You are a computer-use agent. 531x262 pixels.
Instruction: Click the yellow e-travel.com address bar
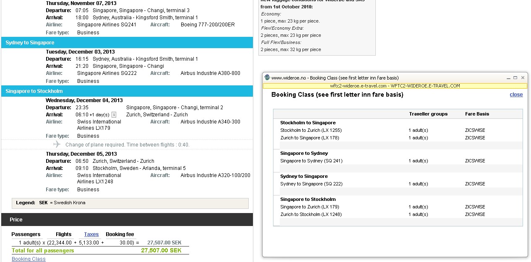pyautogui.click(x=395, y=86)
